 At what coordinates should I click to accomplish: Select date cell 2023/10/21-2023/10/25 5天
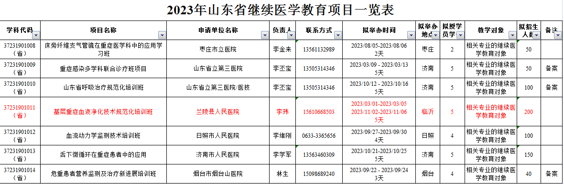379,154
